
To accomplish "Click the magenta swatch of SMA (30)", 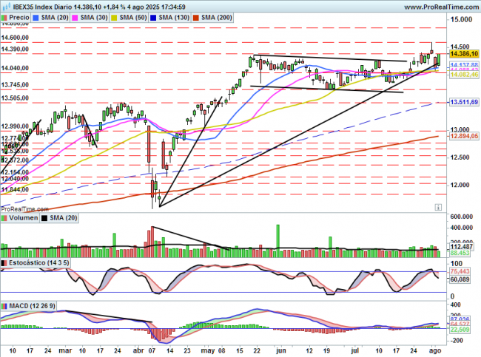I will pos(75,18).
